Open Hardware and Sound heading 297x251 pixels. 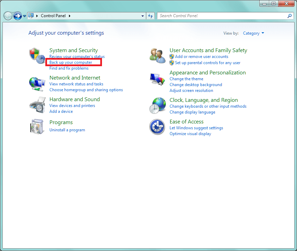(75, 99)
